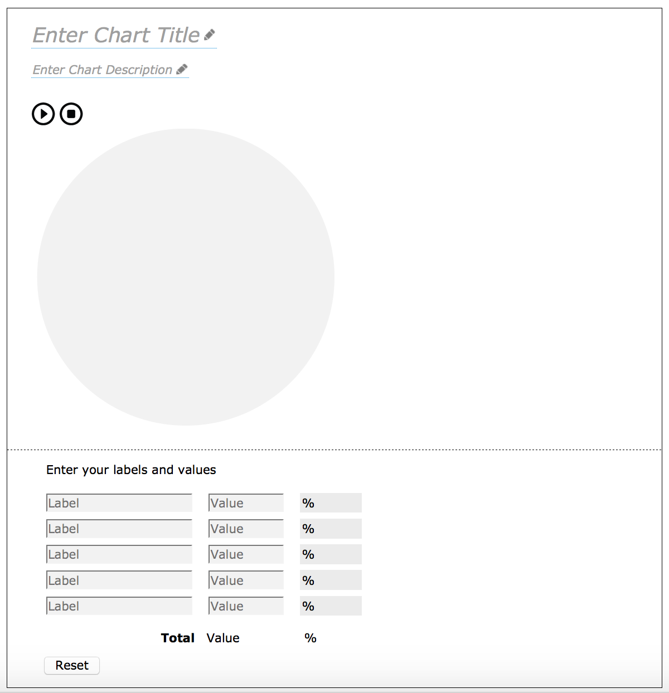Click the first row percent box

(331, 503)
